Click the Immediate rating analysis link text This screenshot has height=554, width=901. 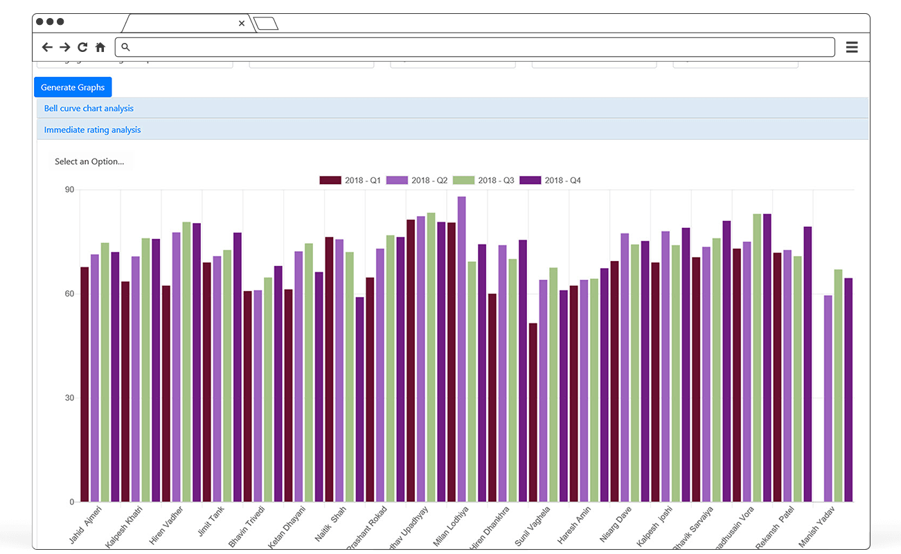coord(92,129)
